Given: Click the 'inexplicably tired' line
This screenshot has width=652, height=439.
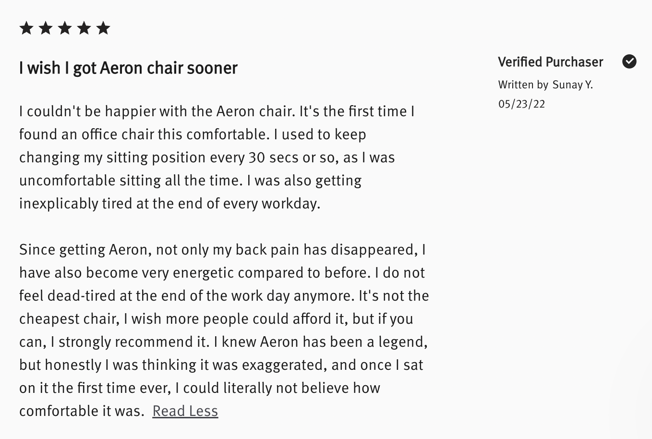Looking at the screenshot, I should 169,204.
